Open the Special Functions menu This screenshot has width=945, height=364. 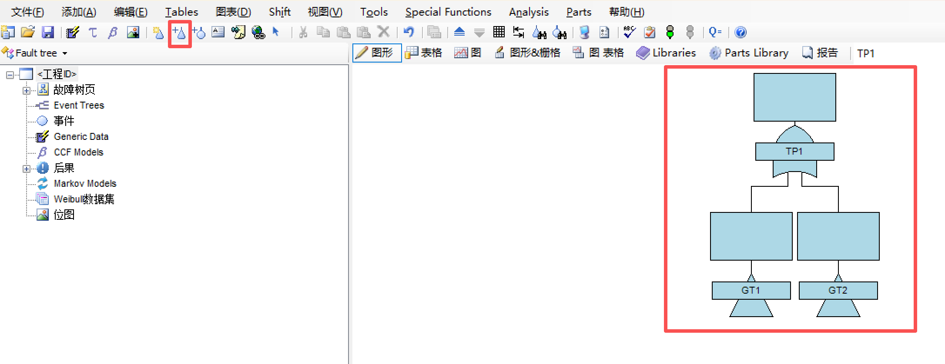[448, 12]
